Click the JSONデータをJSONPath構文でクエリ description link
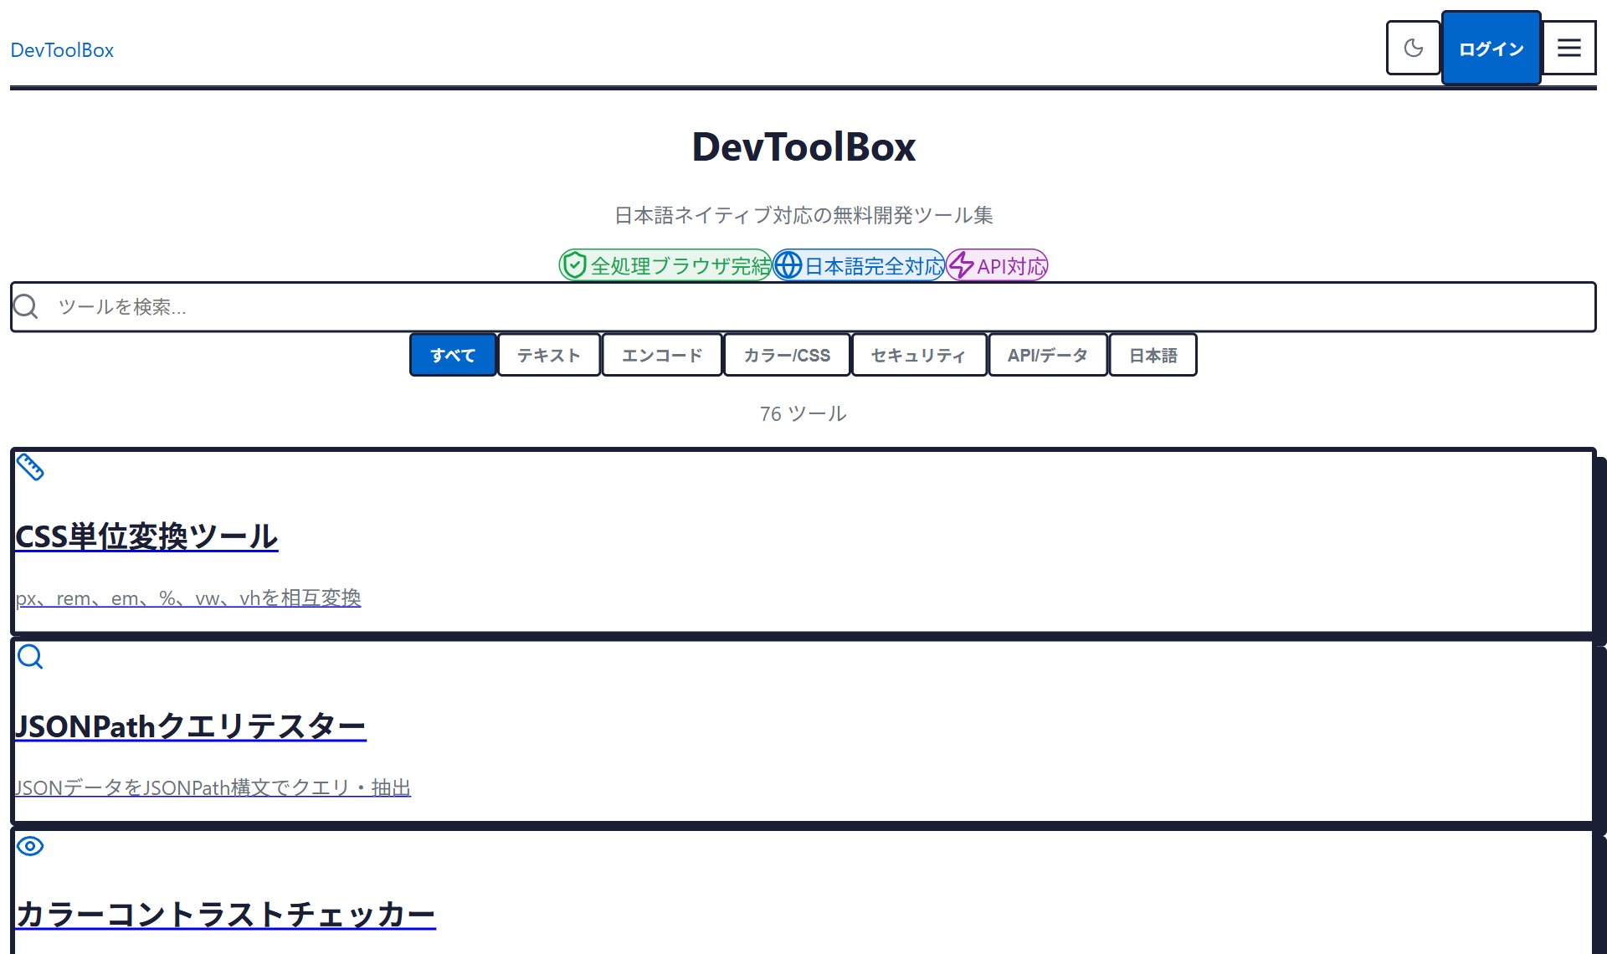This screenshot has height=954, width=1607. pyautogui.click(x=213, y=787)
